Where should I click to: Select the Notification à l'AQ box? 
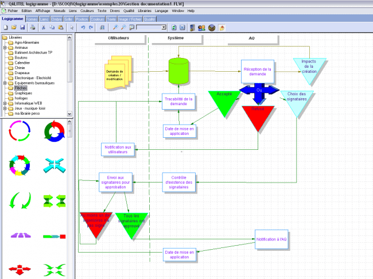pos(271,239)
